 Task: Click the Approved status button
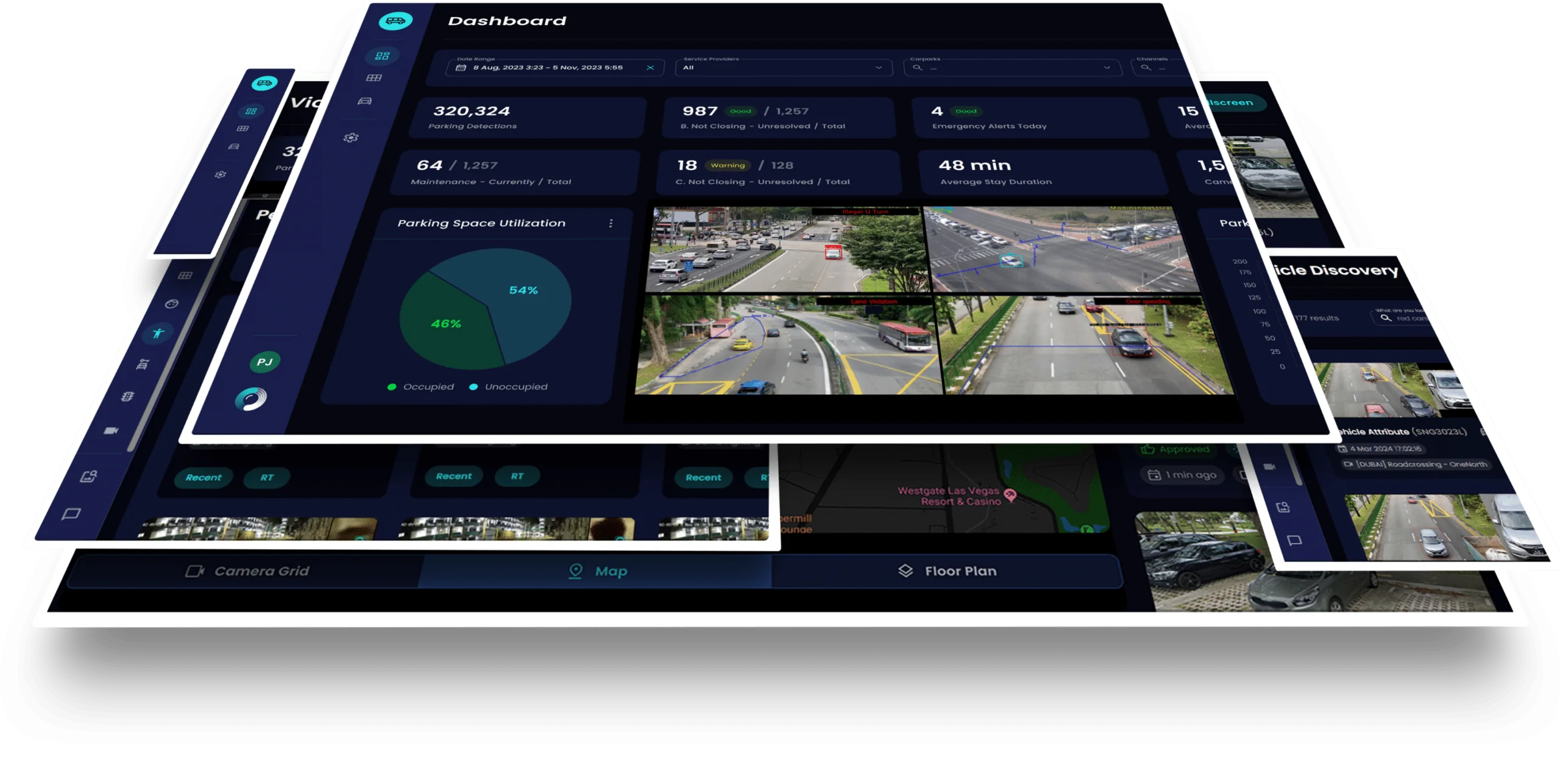coord(1175,449)
